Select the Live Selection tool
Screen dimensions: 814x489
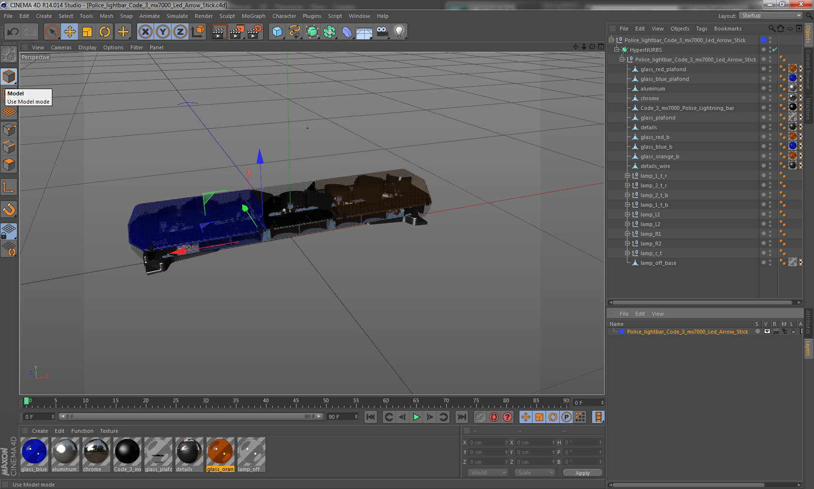pyautogui.click(x=52, y=32)
